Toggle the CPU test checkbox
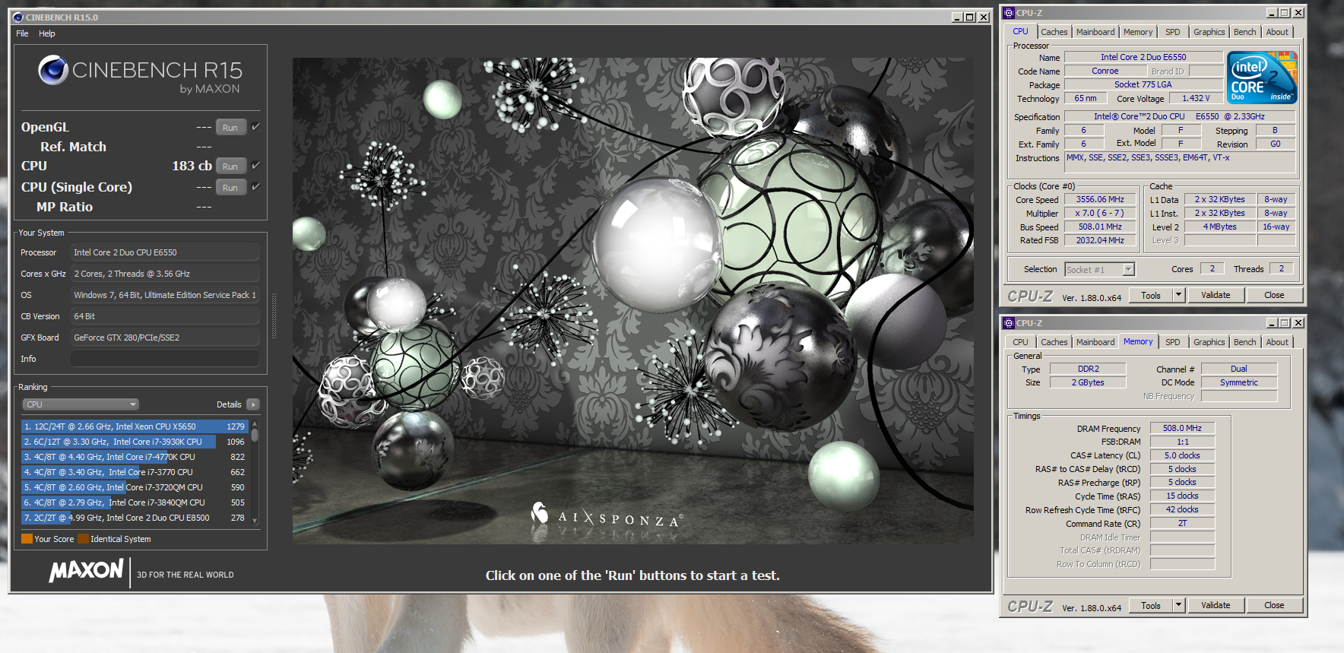Viewport: 1344px width, 653px height. [x=255, y=165]
